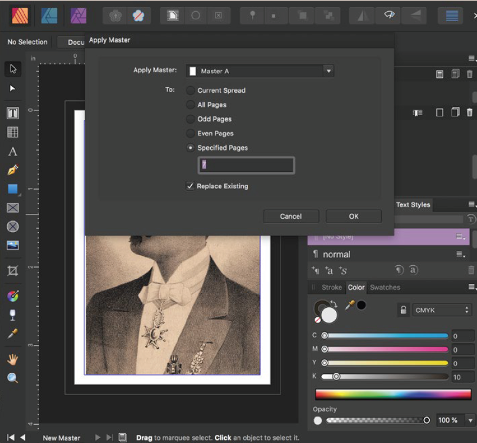477x443 pixels.
Task: Uncheck the Replace Existing checkbox
Action: [190, 186]
